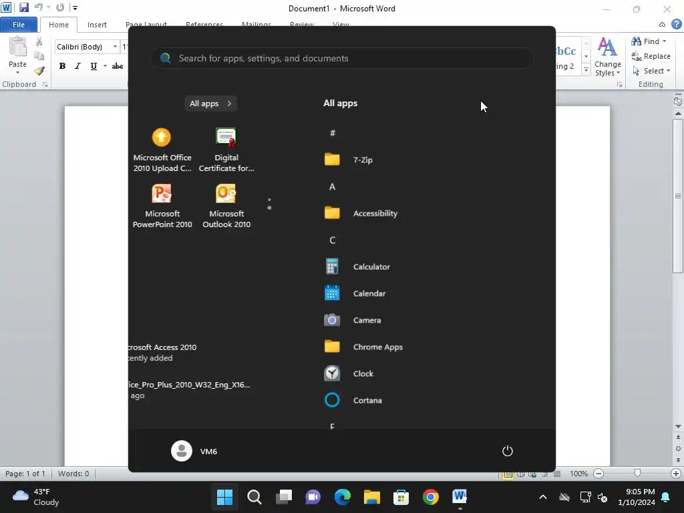Image resolution: width=684 pixels, height=513 pixels.
Task: Collapse the ribbon with the caret icon
Action: point(662,25)
